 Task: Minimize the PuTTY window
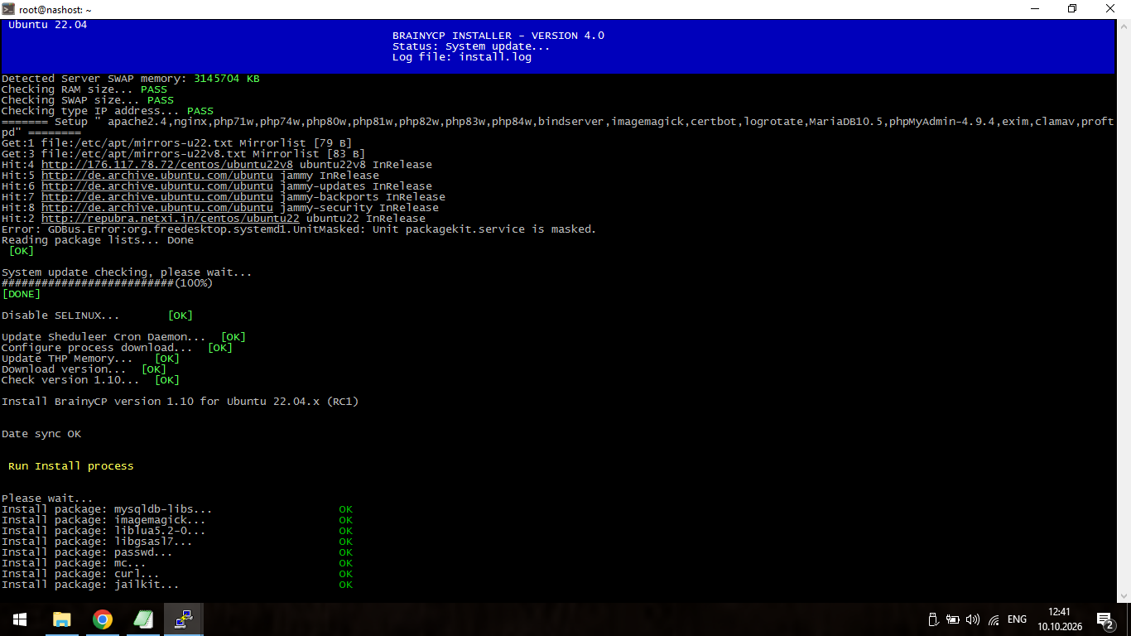pyautogui.click(x=1035, y=9)
